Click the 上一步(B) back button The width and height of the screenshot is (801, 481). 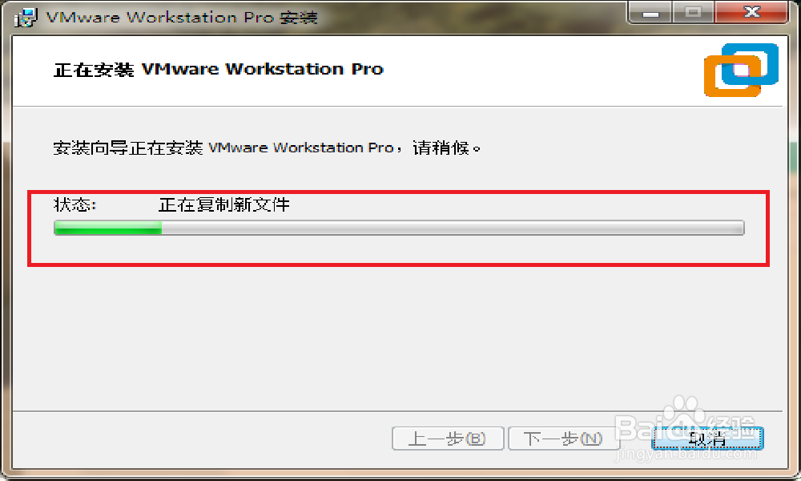tap(448, 439)
